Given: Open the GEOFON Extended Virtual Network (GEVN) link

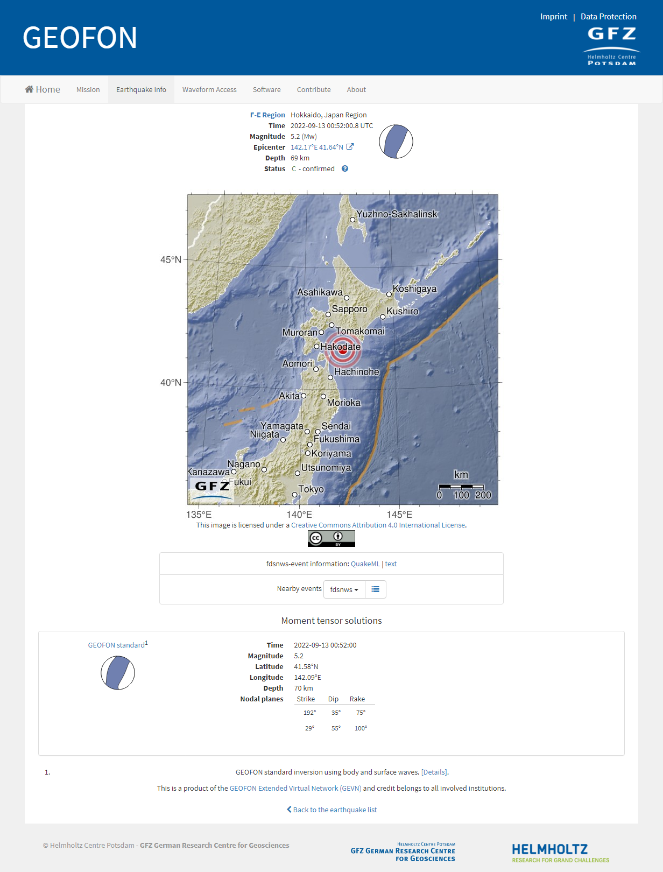Looking at the screenshot, I should click(295, 789).
